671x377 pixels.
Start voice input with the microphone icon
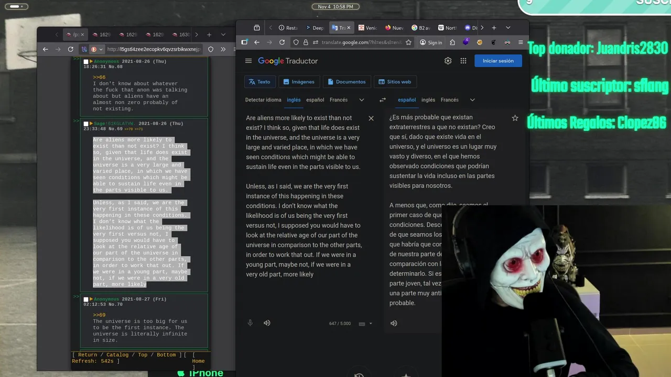[250, 323]
